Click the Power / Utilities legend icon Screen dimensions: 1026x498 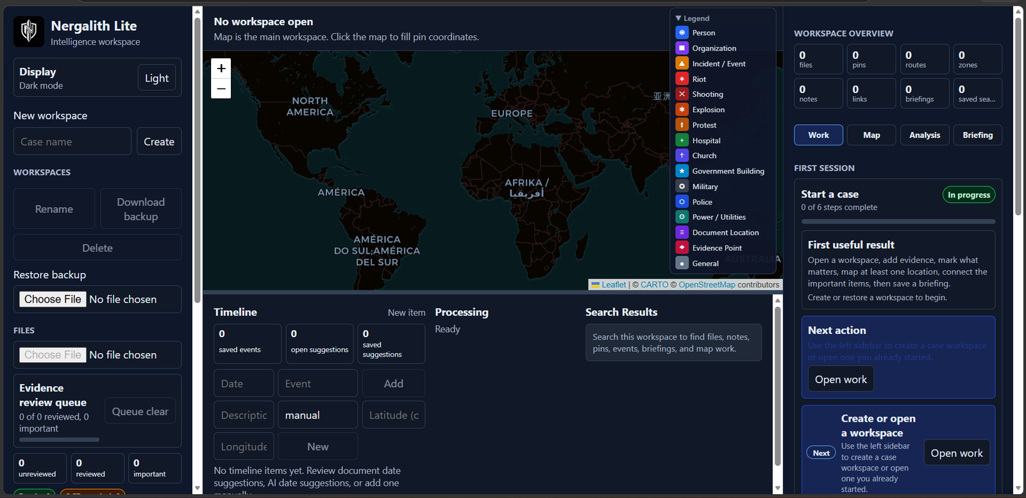(682, 217)
